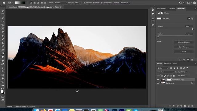Open the tool preset picker arrow
The height and width of the screenshot is (111, 197).
click(x=12, y=3)
